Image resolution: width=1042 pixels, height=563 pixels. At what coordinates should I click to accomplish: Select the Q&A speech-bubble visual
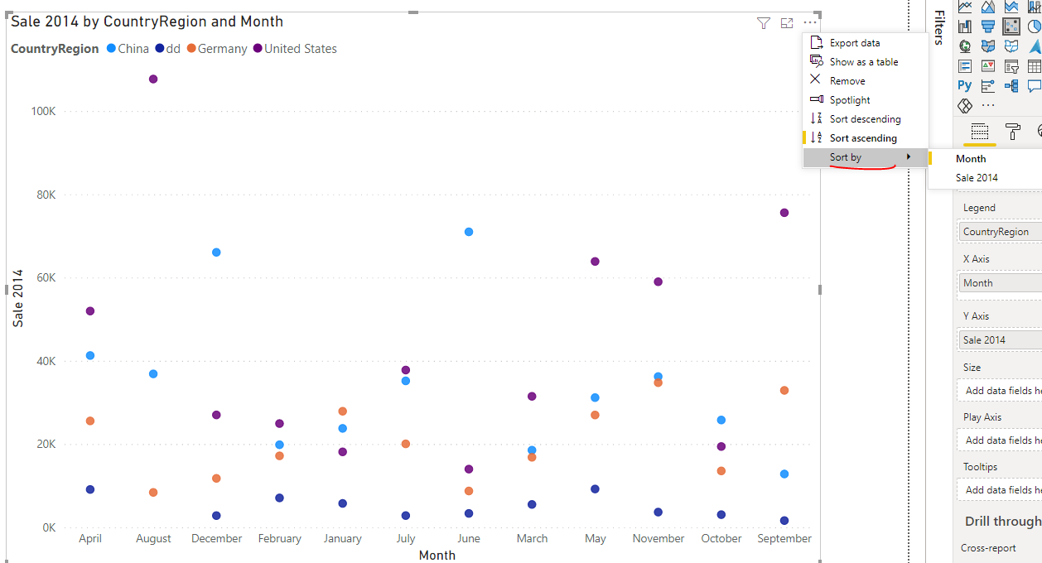1034,85
